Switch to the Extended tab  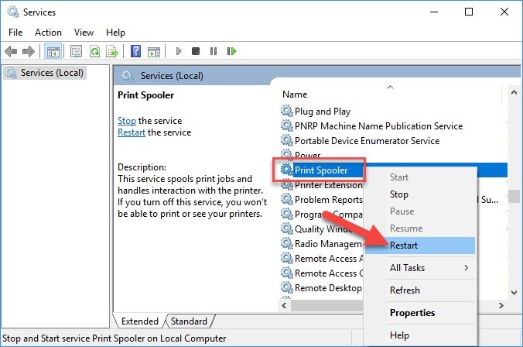click(x=140, y=321)
